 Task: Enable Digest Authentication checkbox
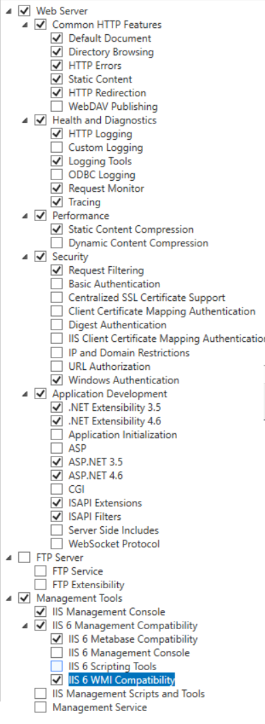(x=57, y=325)
